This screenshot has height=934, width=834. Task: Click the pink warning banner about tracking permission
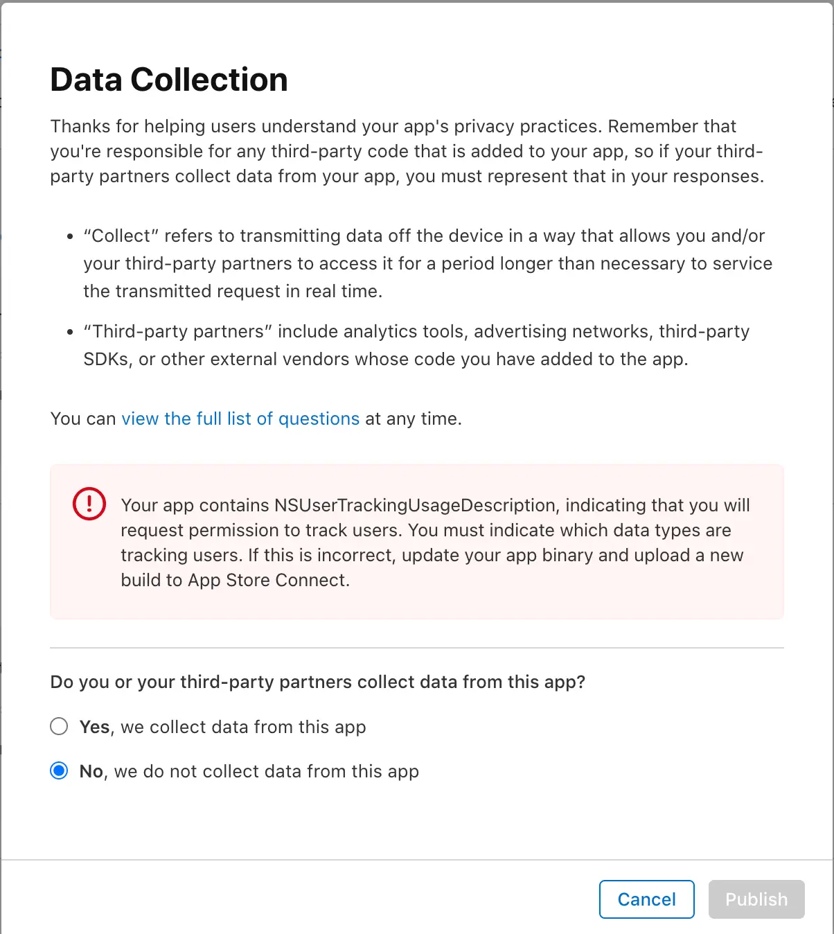(x=416, y=542)
